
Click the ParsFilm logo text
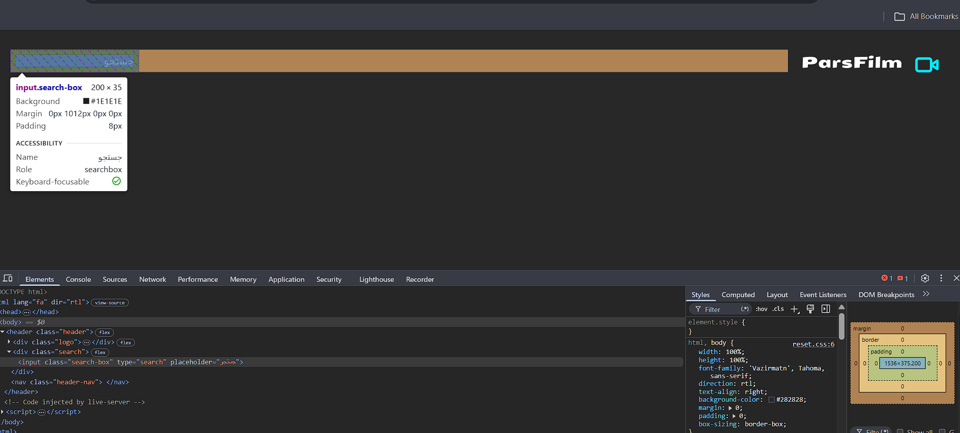[852, 63]
